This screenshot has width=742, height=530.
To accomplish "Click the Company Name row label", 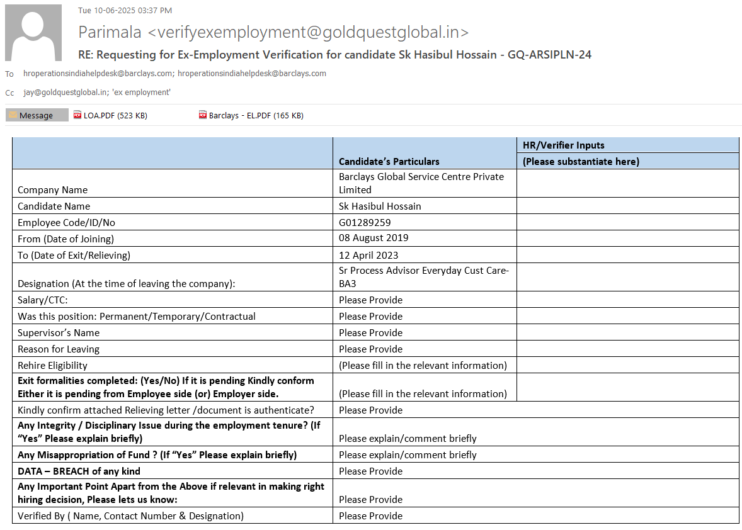I will click(52, 190).
